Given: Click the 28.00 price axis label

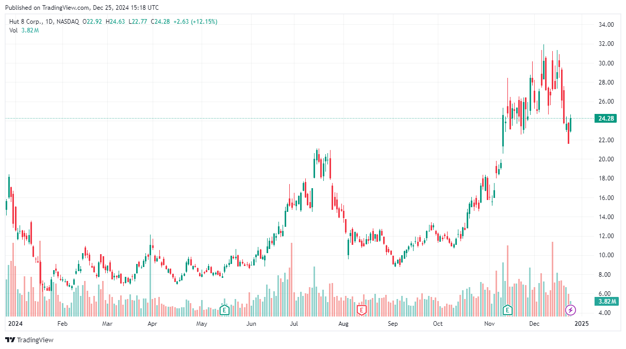Looking at the screenshot, I should pos(605,82).
